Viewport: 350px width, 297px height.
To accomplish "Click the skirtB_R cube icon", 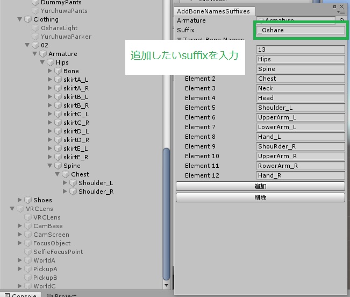I will (x=58, y=105).
